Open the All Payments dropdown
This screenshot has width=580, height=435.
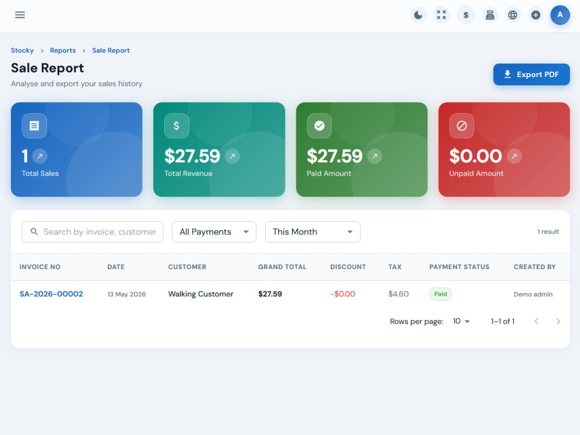214,232
